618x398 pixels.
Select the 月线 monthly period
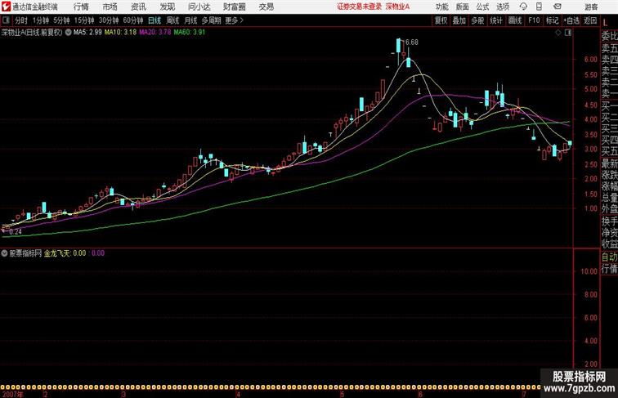pyautogui.click(x=190, y=20)
